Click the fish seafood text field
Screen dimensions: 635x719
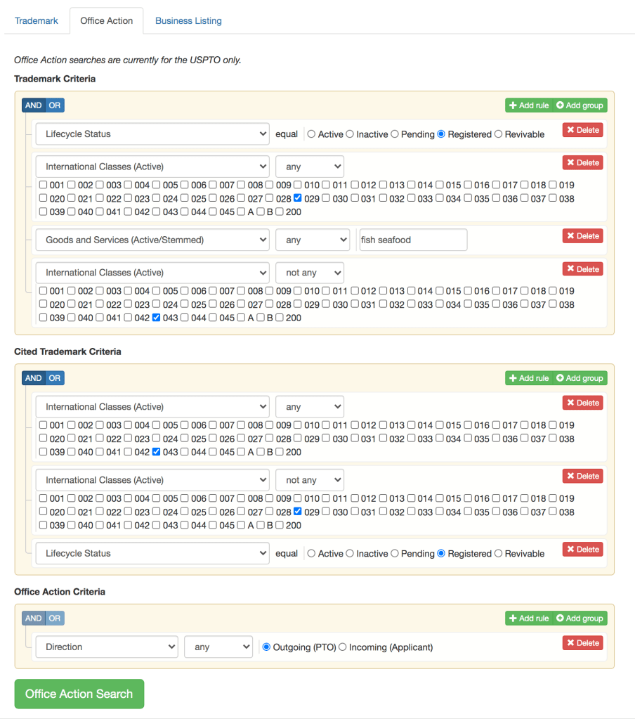[412, 240]
